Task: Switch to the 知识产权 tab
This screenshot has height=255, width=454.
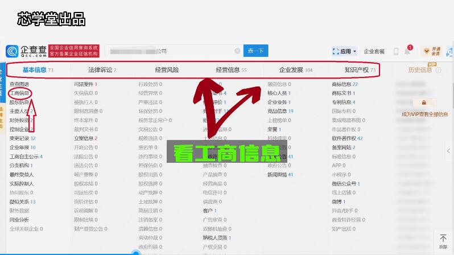Action: (360, 70)
